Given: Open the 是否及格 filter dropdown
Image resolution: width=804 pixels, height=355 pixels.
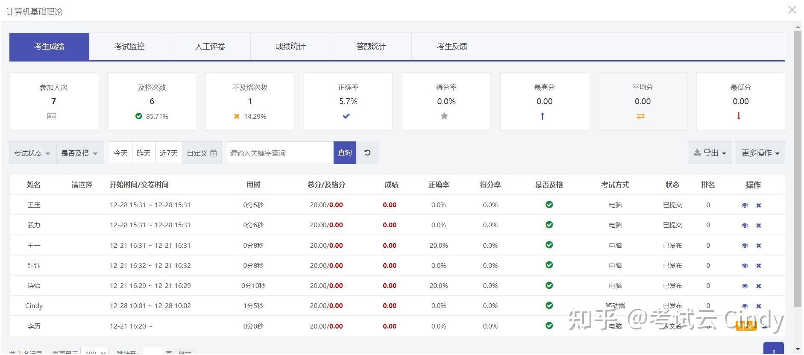Looking at the screenshot, I should (80, 153).
